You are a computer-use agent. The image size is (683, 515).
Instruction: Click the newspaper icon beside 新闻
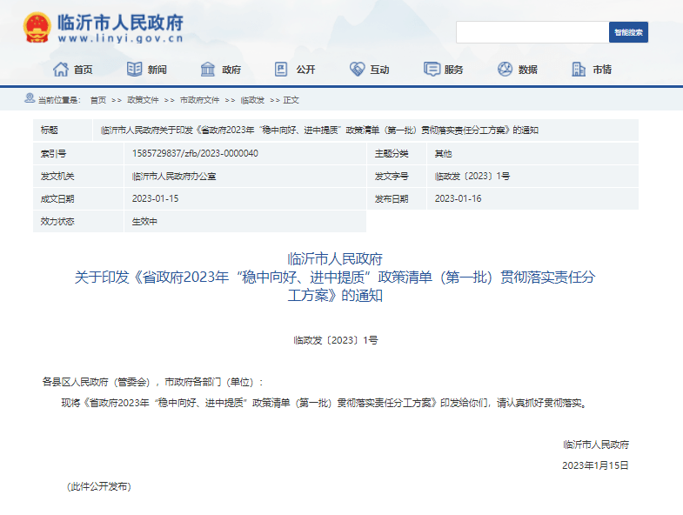tap(134, 70)
